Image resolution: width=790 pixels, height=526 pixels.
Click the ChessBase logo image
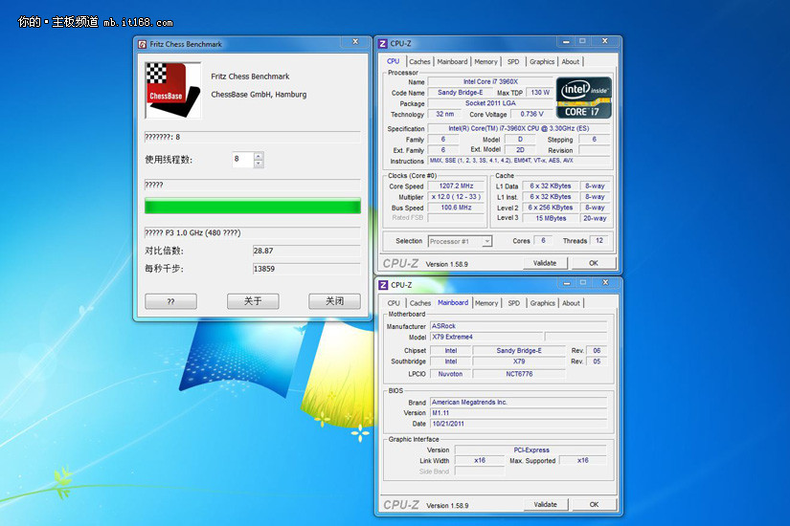[x=172, y=91]
